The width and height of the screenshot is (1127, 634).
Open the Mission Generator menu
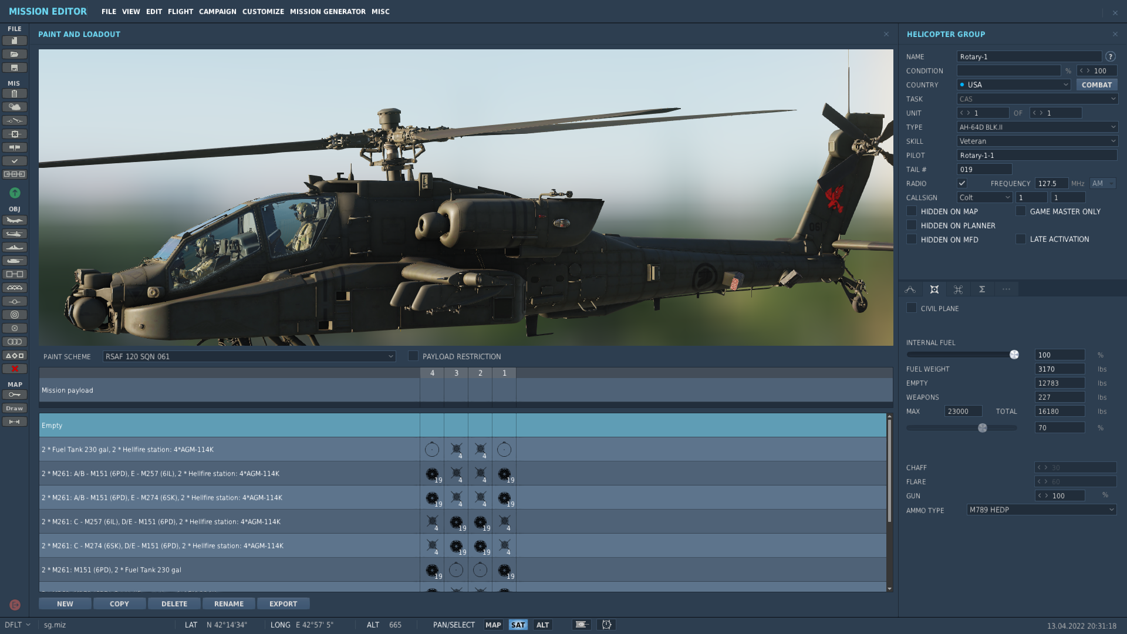click(x=328, y=12)
